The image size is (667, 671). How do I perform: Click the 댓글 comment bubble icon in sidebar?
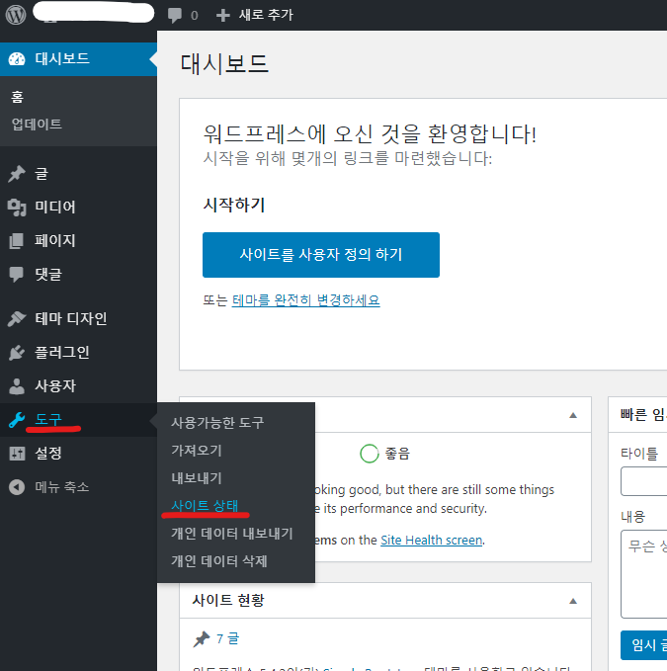pos(17,275)
